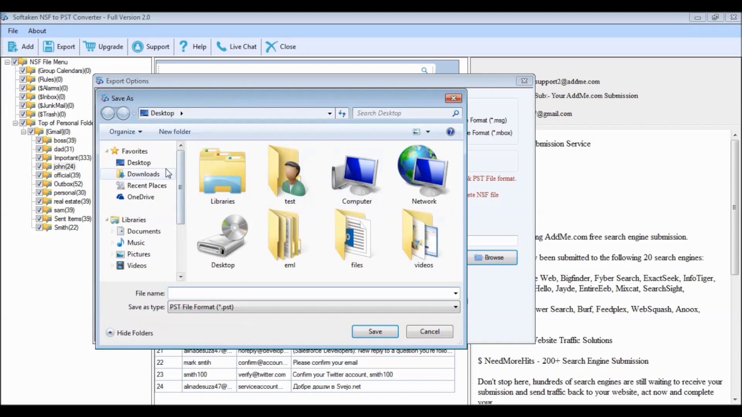The height and width of the screenshot is (417, 742).
Task: Click the search magnifier in Save As
Action: [456, 114]
